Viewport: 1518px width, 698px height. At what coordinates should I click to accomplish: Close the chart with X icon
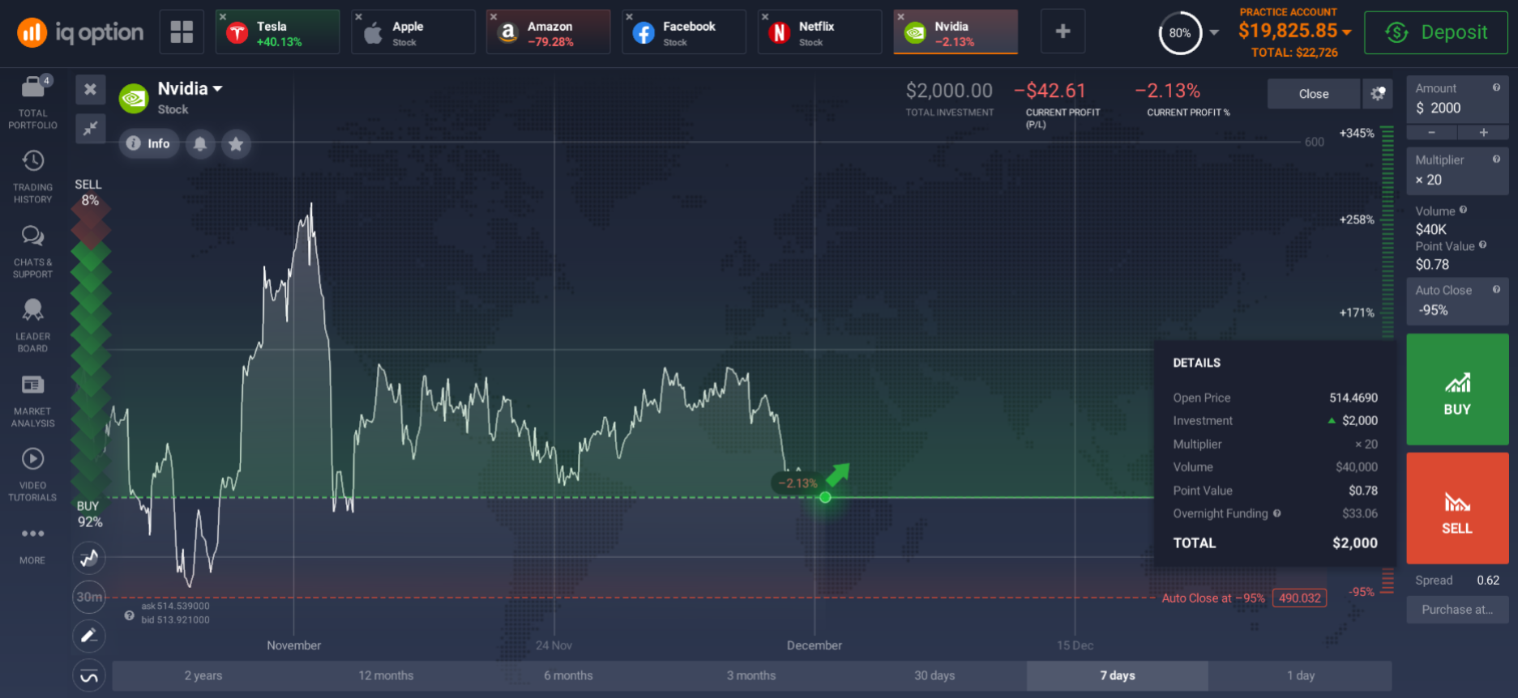click(x=91, y=89)
